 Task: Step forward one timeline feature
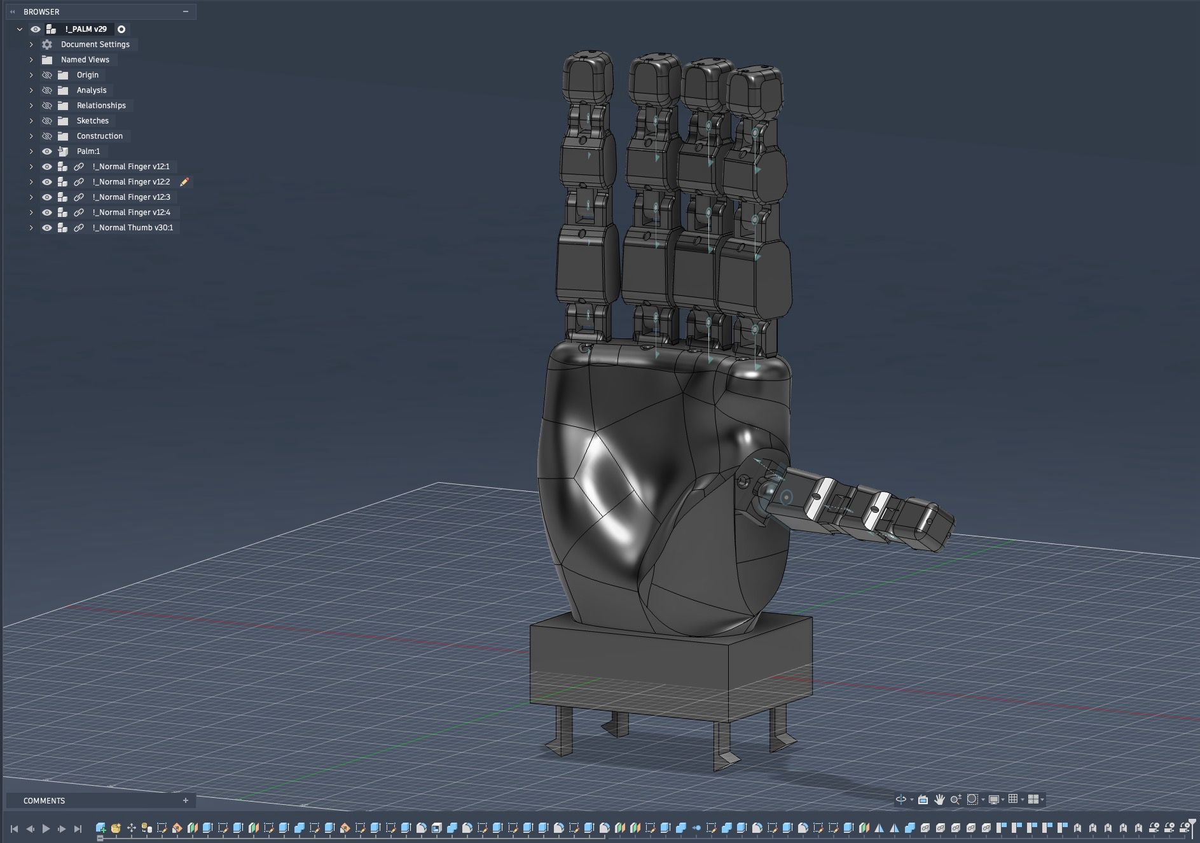click(62, 829)
